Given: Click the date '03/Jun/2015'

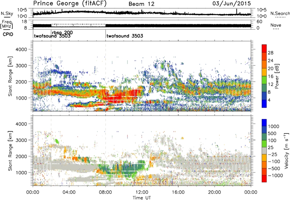Looking at the screenshot, I should coord(232,4).
